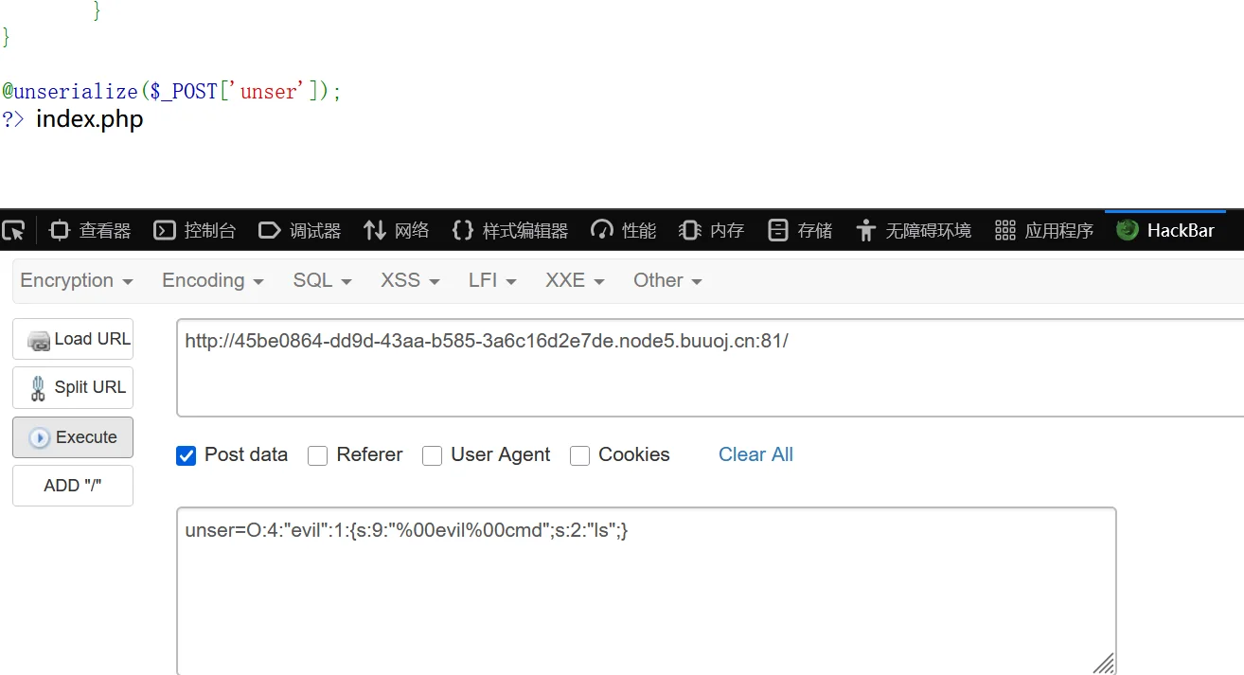This screenshot has width=1244, height=675.
Task: Expand the SQL dropdown menu
Action: click(322, 280)
